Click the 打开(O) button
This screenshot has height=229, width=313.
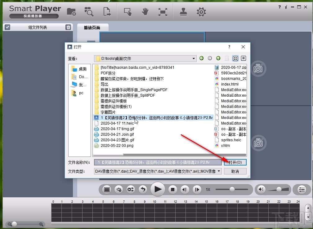(x=235, y=162)
